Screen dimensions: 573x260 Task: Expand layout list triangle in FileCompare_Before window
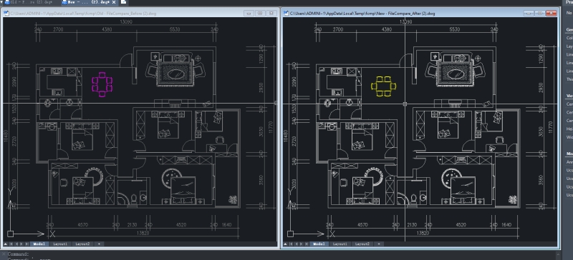(6, 244)
